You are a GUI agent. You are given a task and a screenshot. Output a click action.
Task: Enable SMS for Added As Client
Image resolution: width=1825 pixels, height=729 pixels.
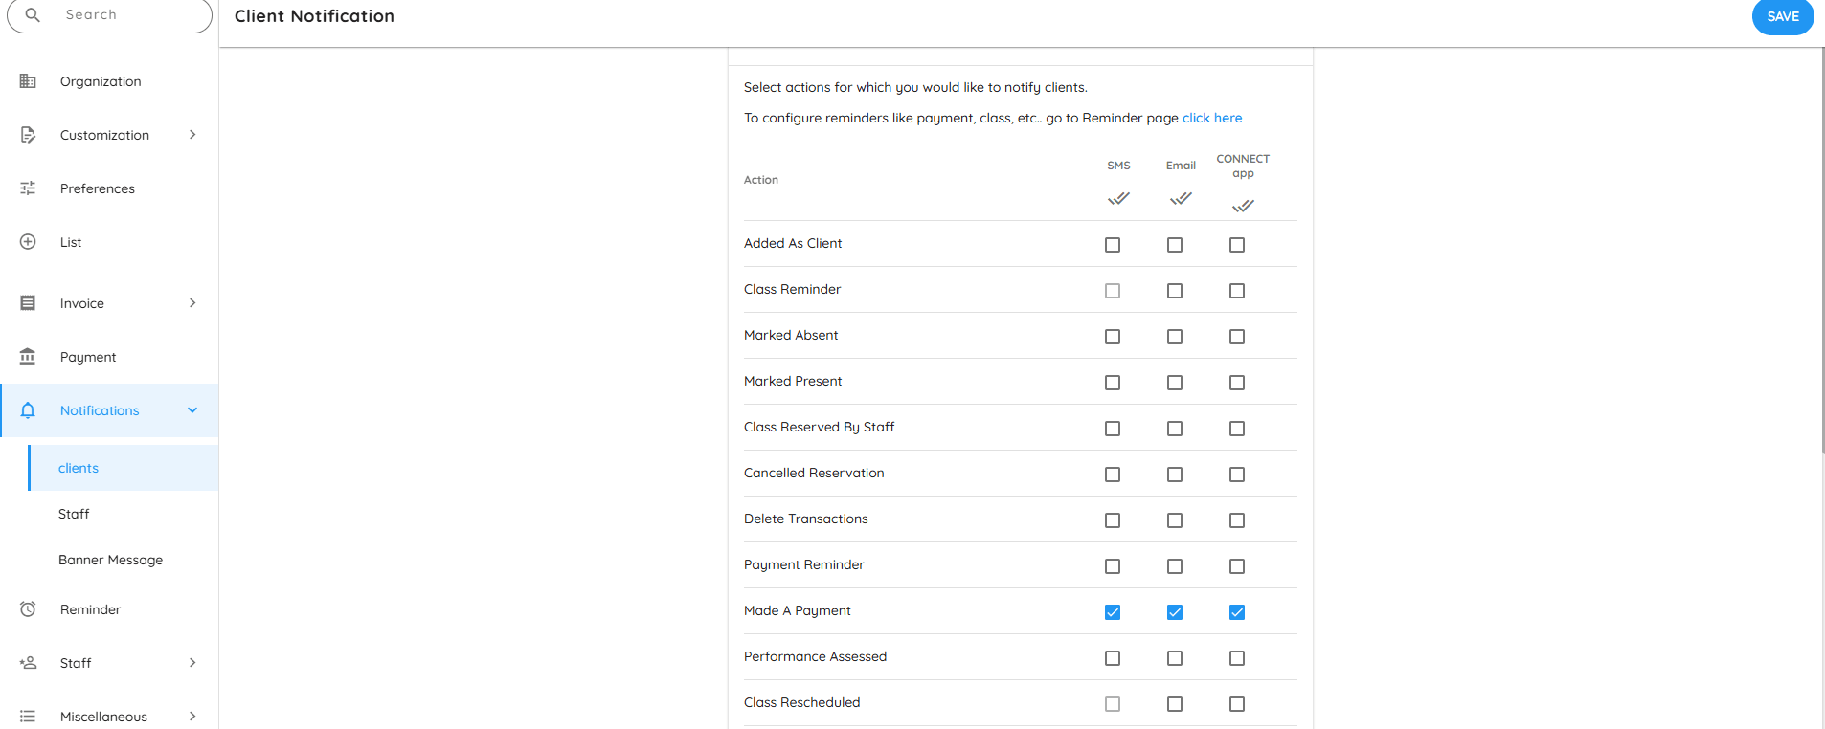1113,245
